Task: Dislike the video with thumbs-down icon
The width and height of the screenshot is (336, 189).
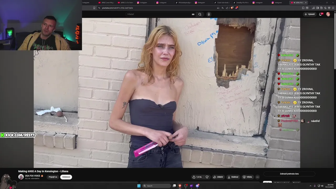Action: pos(207,177)
